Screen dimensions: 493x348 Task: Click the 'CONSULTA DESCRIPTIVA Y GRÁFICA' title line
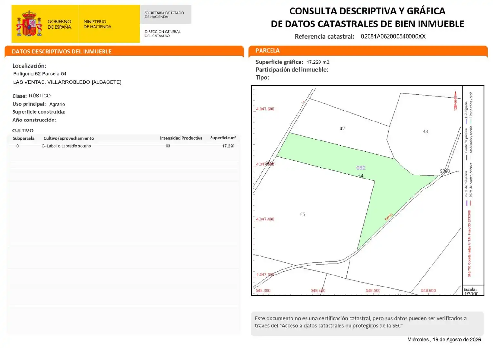pos(367,11)
